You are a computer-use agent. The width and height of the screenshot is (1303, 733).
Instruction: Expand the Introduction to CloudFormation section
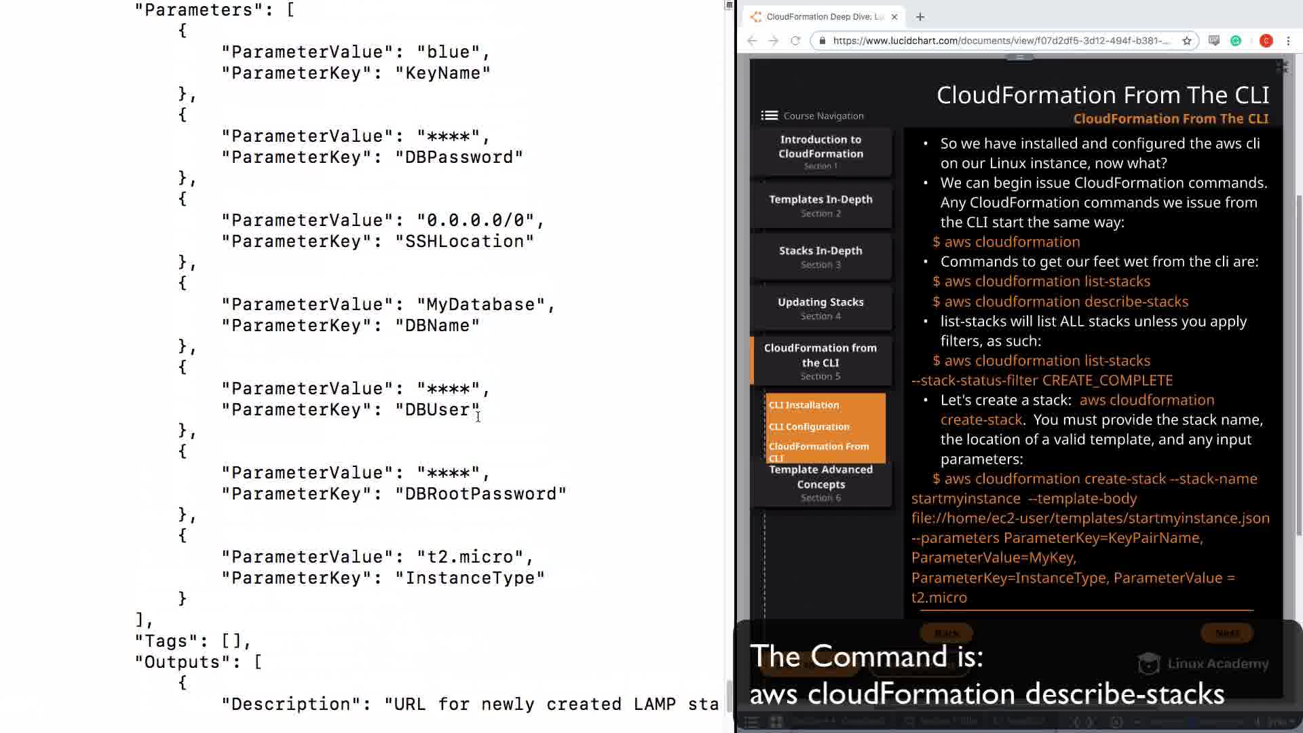click(820, 152)
